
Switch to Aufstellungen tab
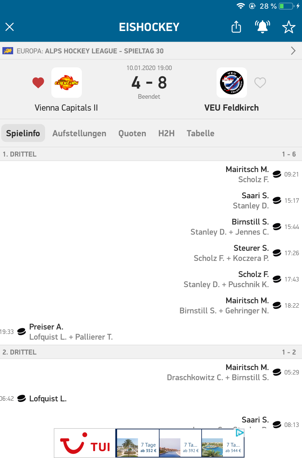pos(79,133)
